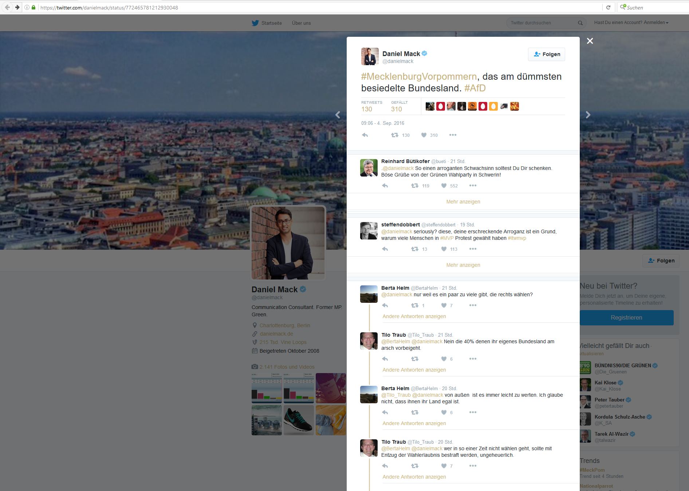Open the Über uns navigation item
Image resolution: width=689 pixels, height=491 pixels.
[x=301, y=23]
